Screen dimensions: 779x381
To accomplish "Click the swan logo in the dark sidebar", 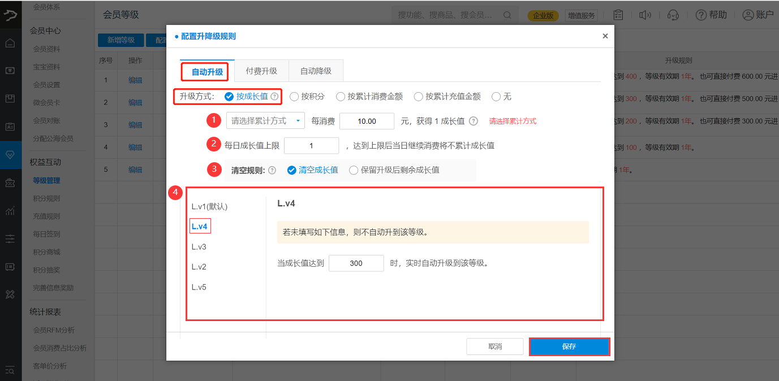I will [10, 15].
